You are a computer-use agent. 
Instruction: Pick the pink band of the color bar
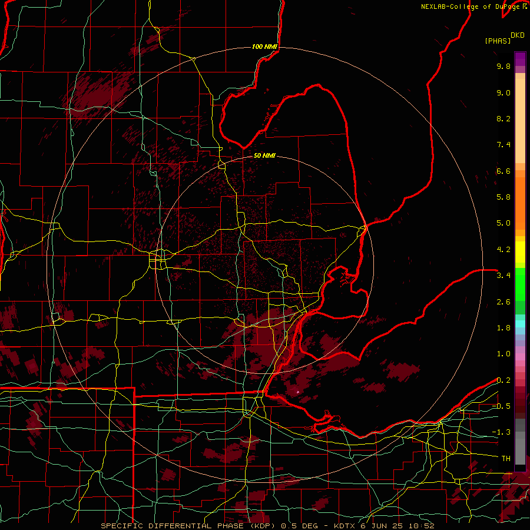click(x=520, y=357)
